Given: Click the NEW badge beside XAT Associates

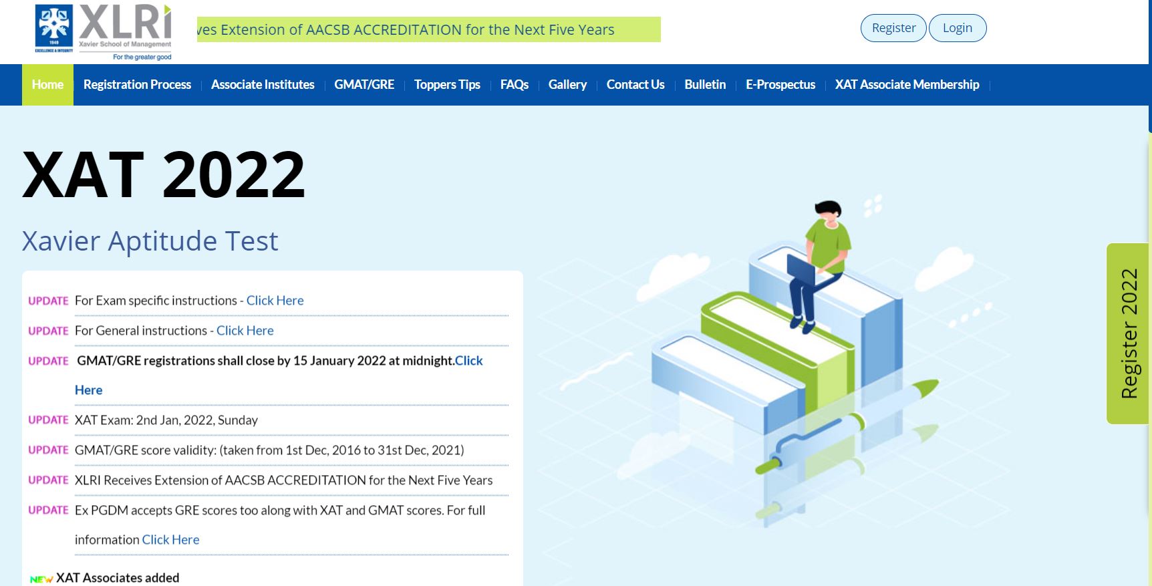Looking at the screenshot, I should pyautogui.click(x=41, y=579).
